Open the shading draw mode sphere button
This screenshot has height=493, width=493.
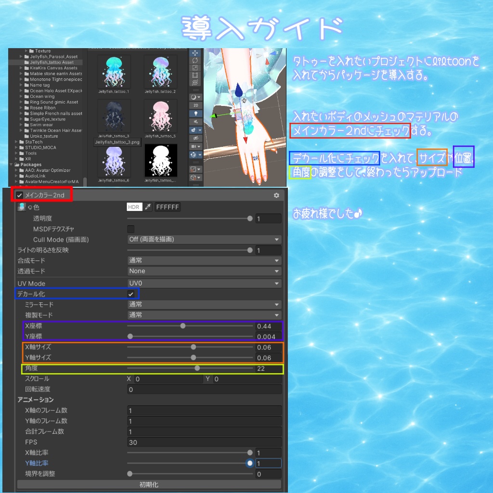pyautogui.click(x=195, y=97)
